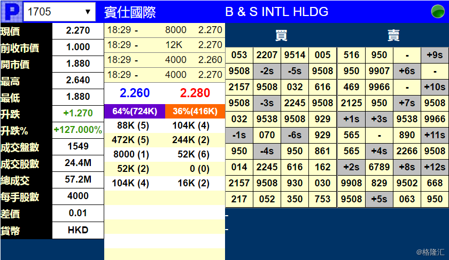The image size is (449, 260).
Task: Select lot size value 4000
Action: [x=78, y=196]
